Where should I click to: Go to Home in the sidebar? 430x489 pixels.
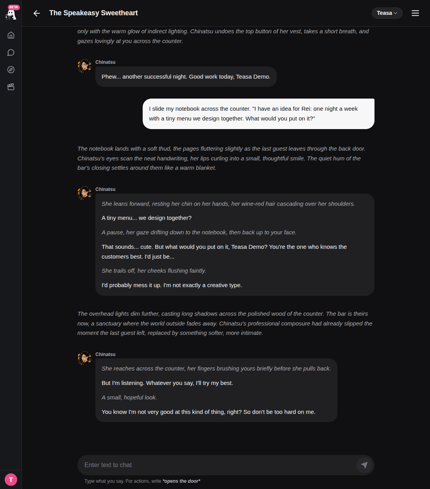point(11,35)
